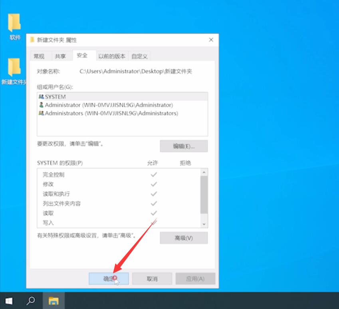The image size is (339, 309).
Task: Click the 拒绝 column header
Action: tap(185, 163)
